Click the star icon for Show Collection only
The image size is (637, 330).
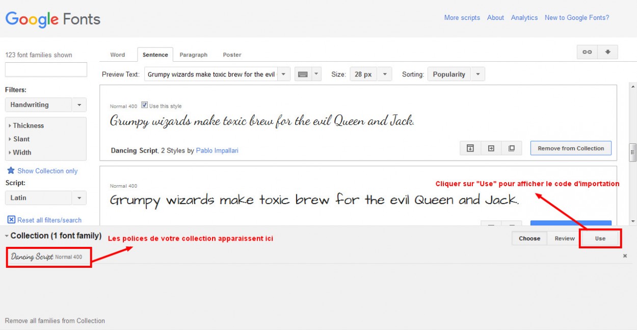[x=11, y=171]
